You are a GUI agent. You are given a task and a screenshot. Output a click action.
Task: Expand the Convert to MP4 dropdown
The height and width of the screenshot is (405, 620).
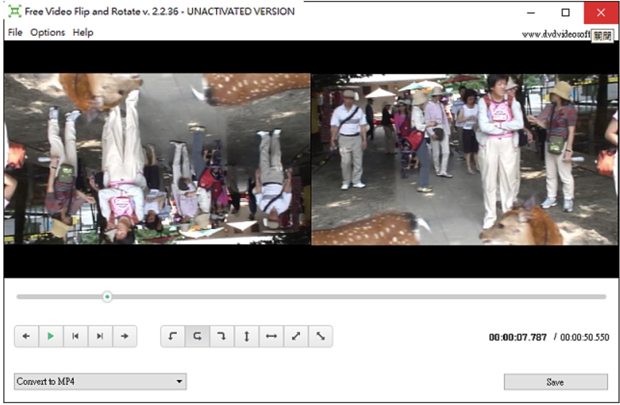(100, 382)
